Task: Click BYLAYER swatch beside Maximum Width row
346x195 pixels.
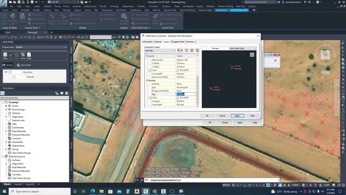Action: click(x=177, y=70)
